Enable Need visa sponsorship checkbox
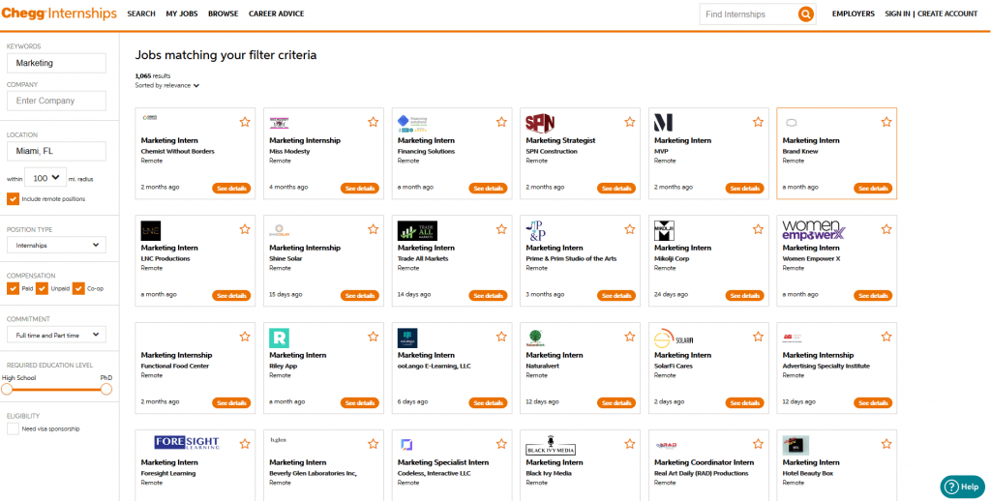Image resolution: width=991 pixels, height=501 pixels. [x=13, y=428]
